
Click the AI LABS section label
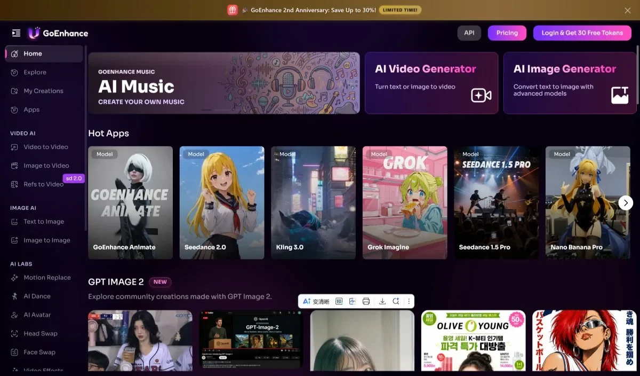(21, 264)
